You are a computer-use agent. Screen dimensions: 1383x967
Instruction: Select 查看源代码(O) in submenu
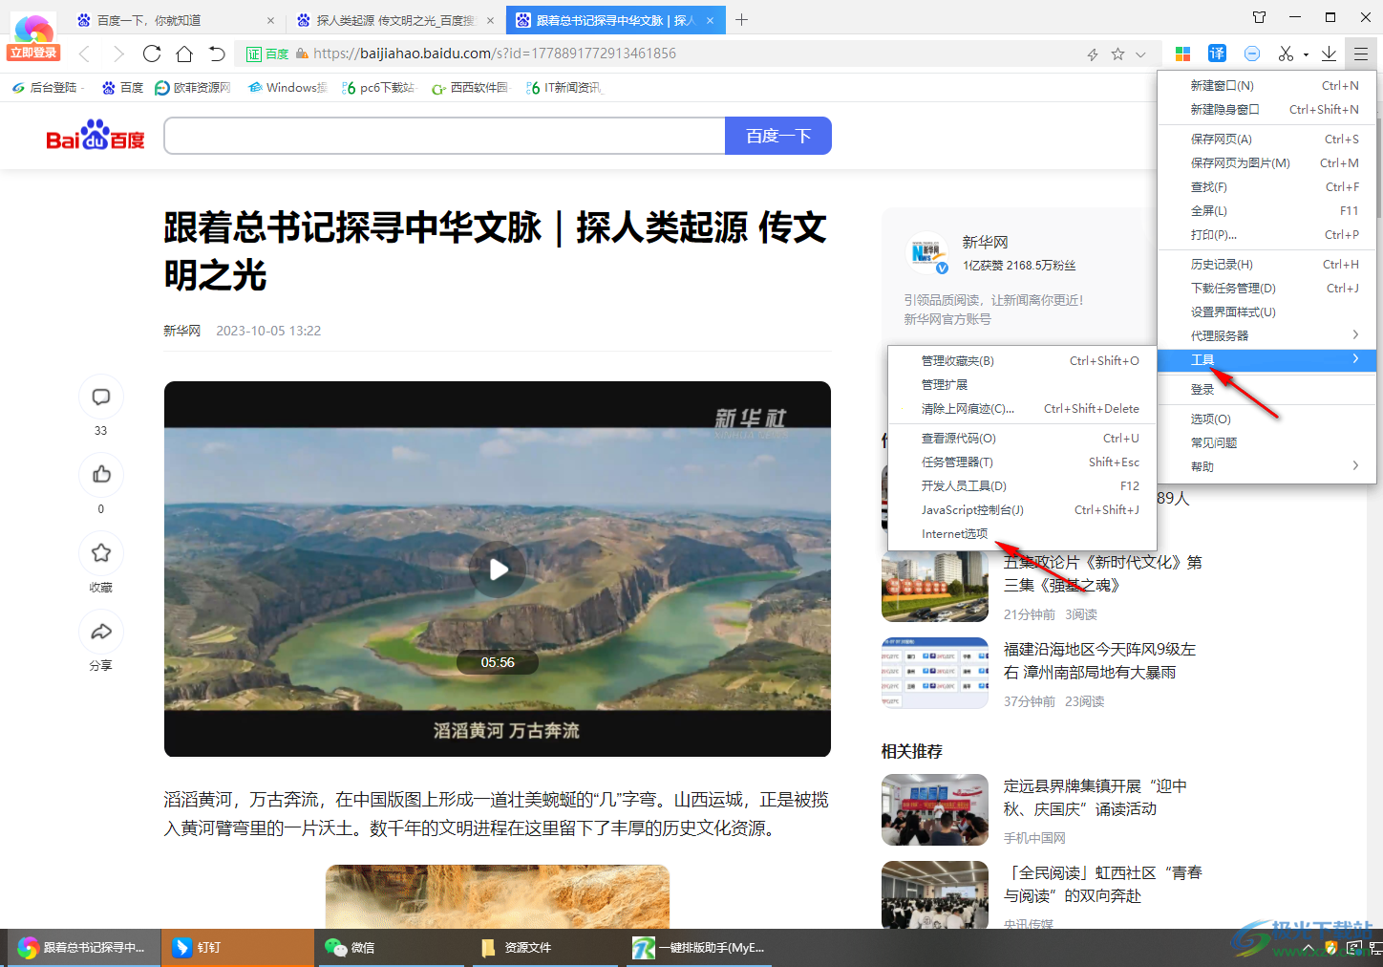tap(1022, 438)
